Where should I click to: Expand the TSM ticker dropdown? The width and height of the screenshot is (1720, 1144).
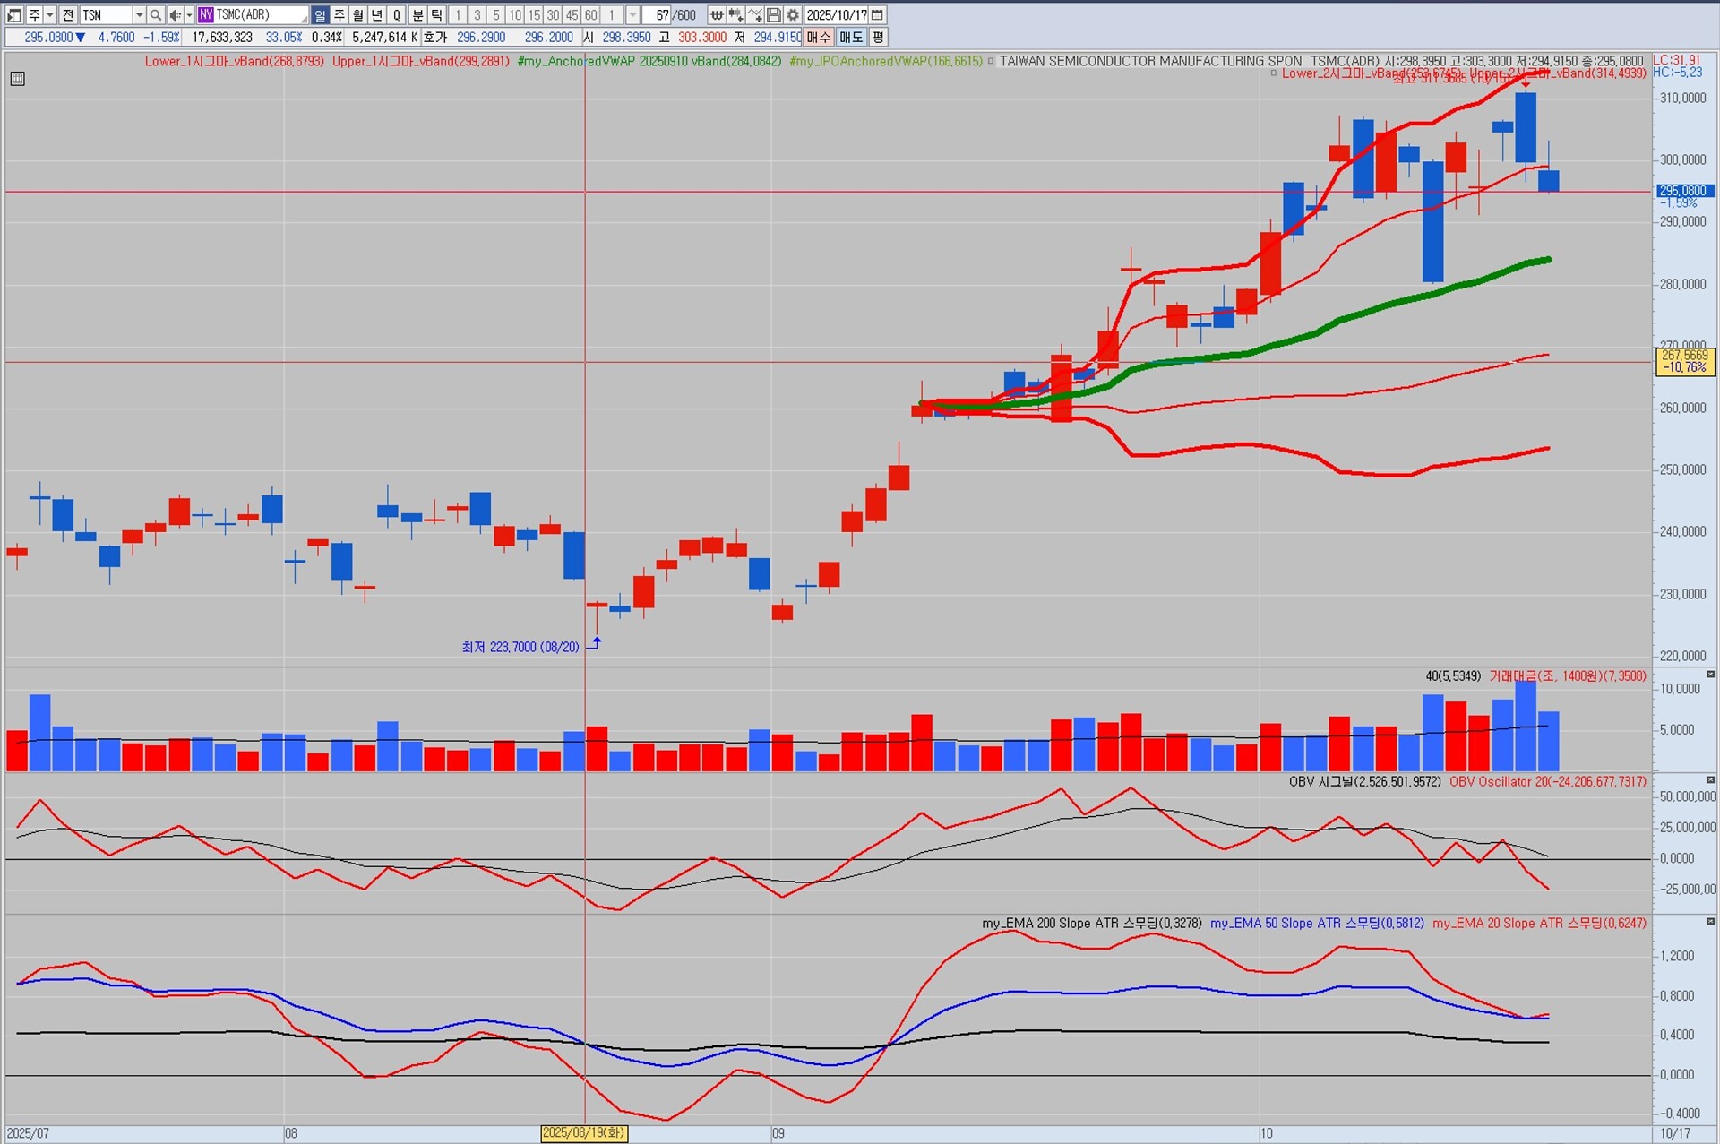click(x=139, y=15)
